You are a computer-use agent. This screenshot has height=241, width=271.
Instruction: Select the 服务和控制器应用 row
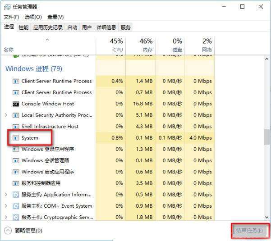click(x=108, y=183)
